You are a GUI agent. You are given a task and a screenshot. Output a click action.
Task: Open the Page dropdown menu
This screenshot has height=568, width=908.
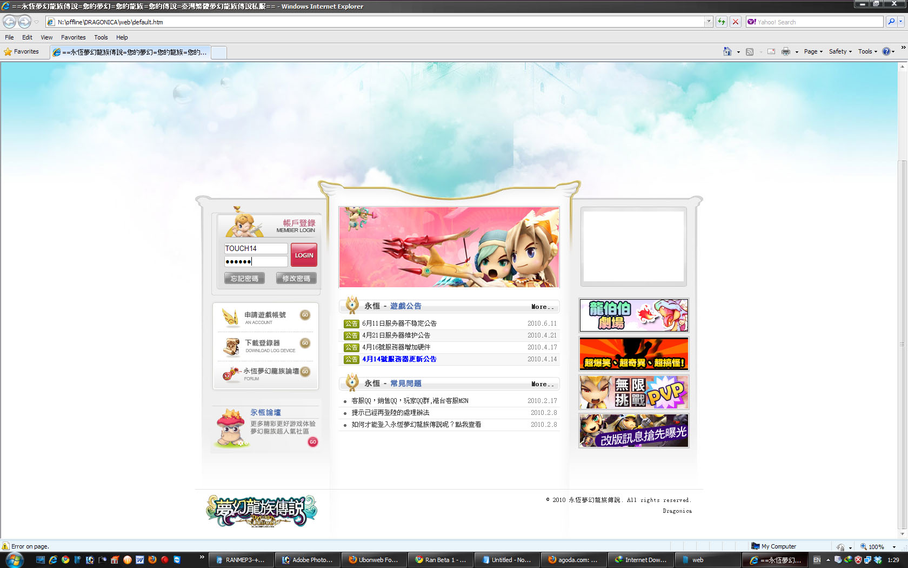pyautogui.click(x=813, y=51)
